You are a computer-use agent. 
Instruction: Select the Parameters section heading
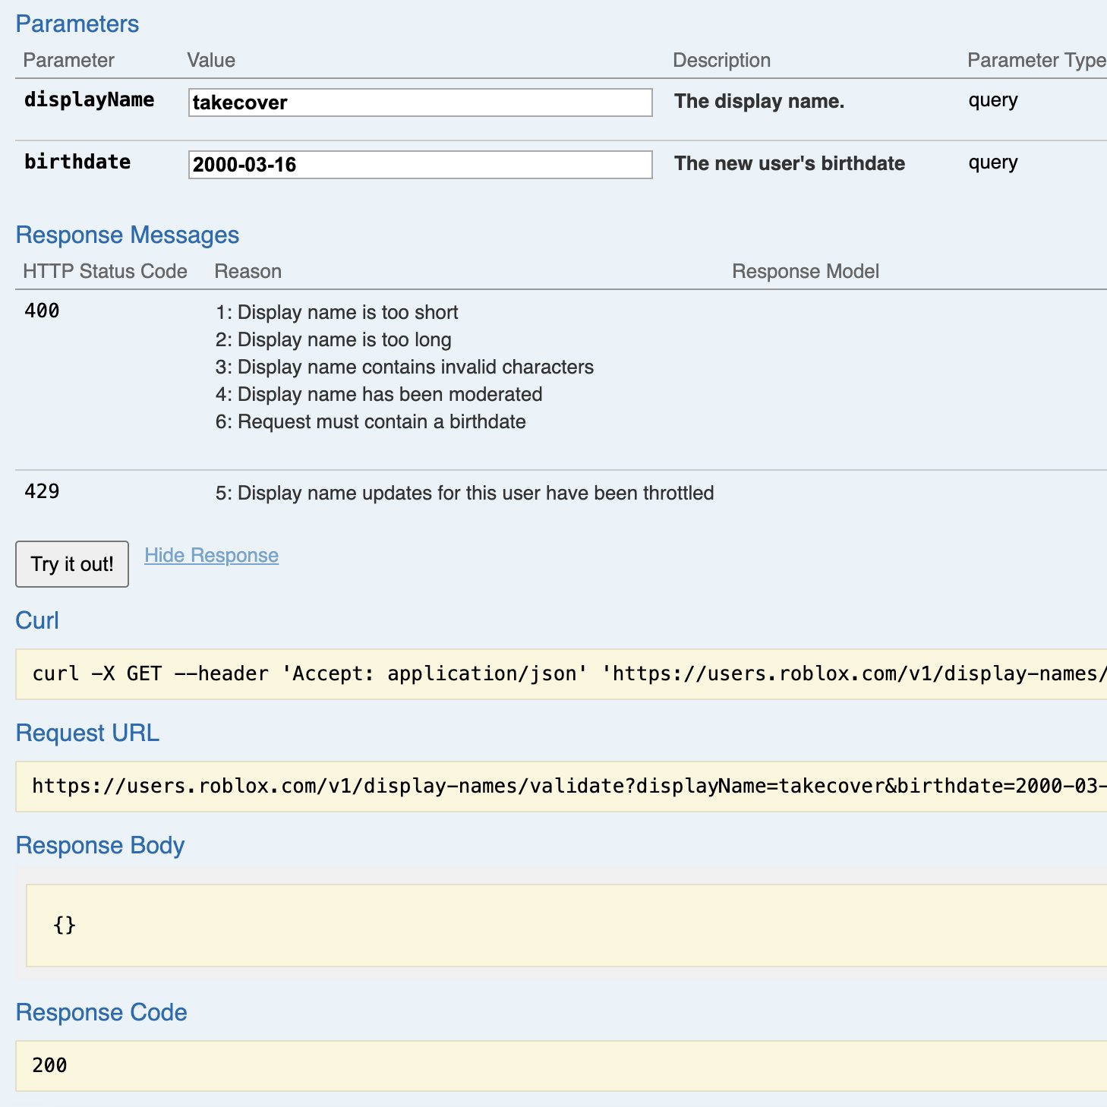pyautogui.click(x=76, y=24)
